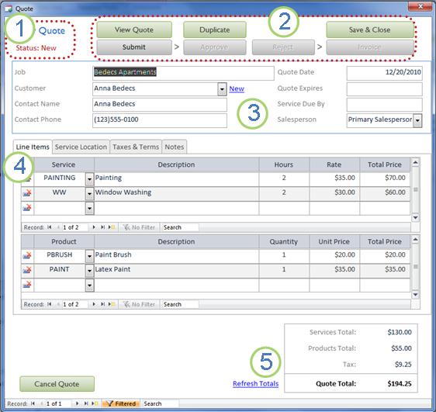The height and width of the screenshot is (412, 436).
Task: Go to next record in services navigator
Action: coord(94,227)
